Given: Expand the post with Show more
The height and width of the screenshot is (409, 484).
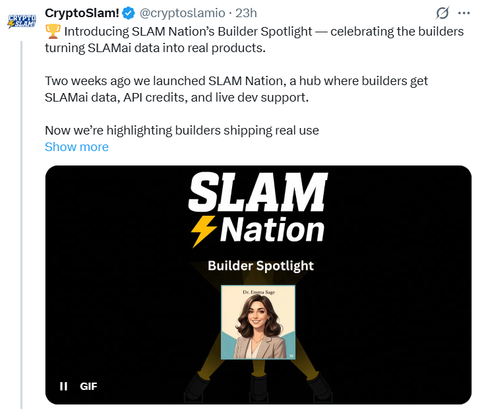Looking at the screenshot, I should [x=76, y=147].
